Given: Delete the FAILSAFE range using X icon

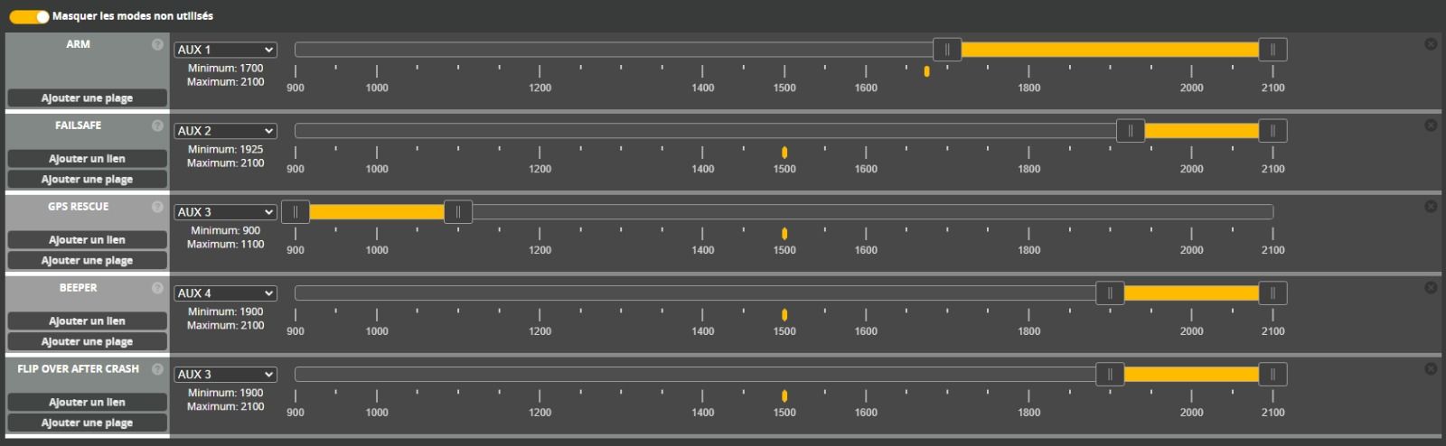Looking at the screenshot, I should point(1431,125).
